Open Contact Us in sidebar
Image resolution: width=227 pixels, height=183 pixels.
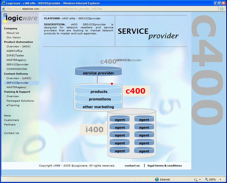click(11, 133)
